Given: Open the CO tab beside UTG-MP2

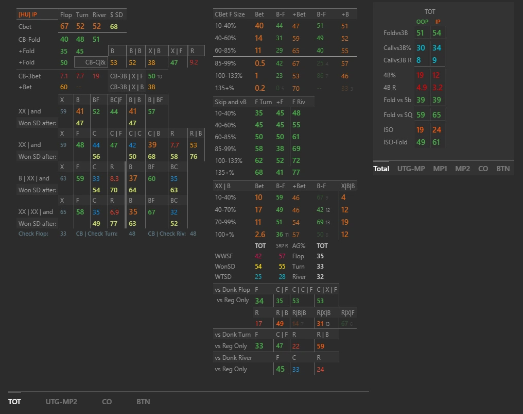Looking at the screenshot, I should pos(107,401).
